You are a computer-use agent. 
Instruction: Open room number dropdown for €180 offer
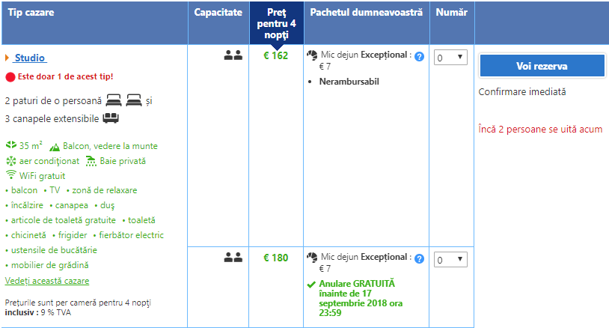click(x=450, y=260)
